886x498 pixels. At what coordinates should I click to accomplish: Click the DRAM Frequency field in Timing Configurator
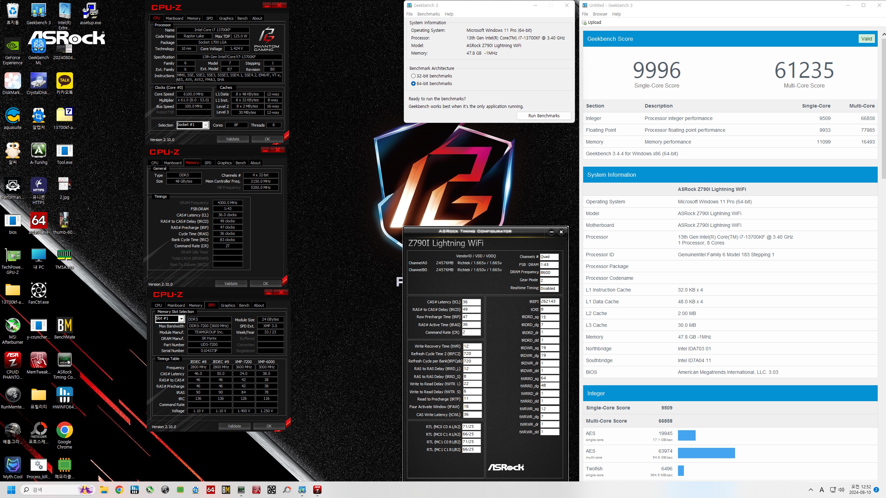pos(549,273)
